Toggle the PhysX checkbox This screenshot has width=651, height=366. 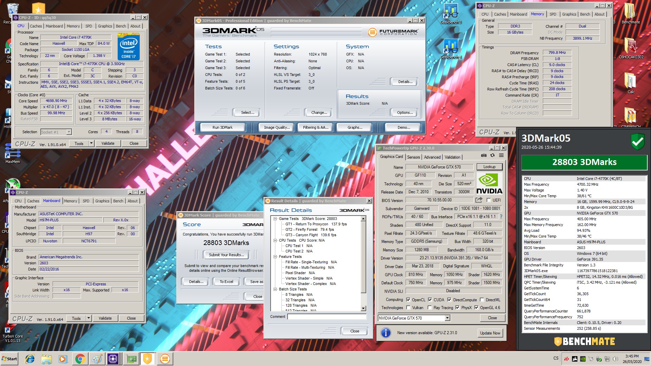pos(457,308)
